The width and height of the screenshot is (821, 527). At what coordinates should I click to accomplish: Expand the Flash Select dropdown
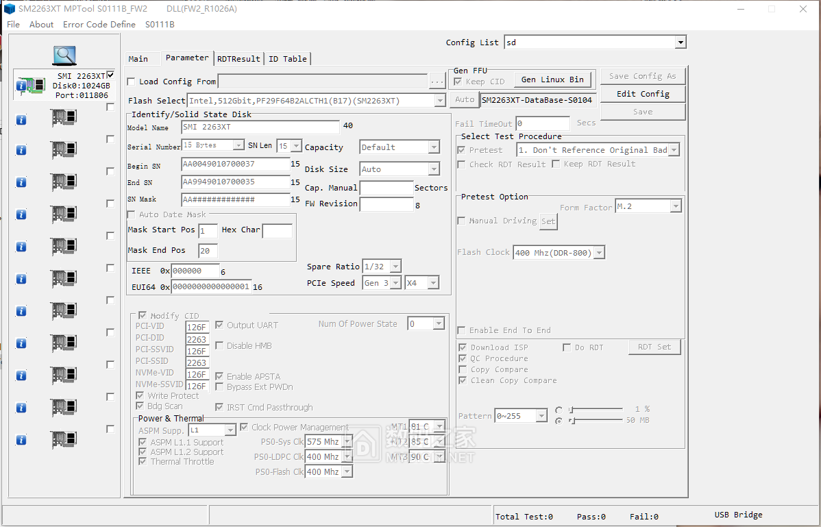440,101
